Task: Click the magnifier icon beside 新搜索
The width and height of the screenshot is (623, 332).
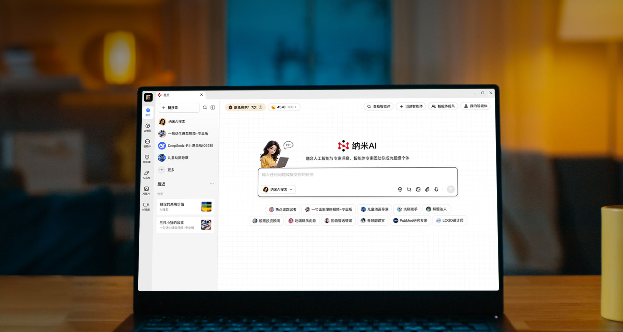Action: tap(205, 108)
